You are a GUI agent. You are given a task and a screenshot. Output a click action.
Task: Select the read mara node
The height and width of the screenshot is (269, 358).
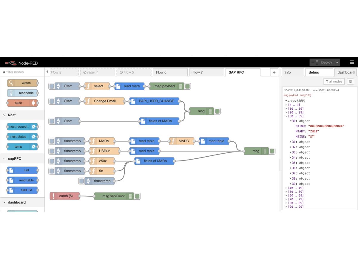pos(129,86)
